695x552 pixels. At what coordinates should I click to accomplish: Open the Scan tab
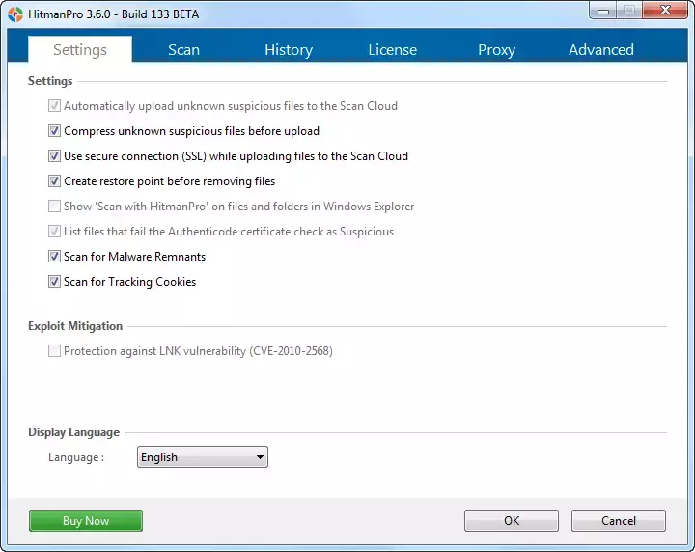pyautogui.click(x=183, y=49)
